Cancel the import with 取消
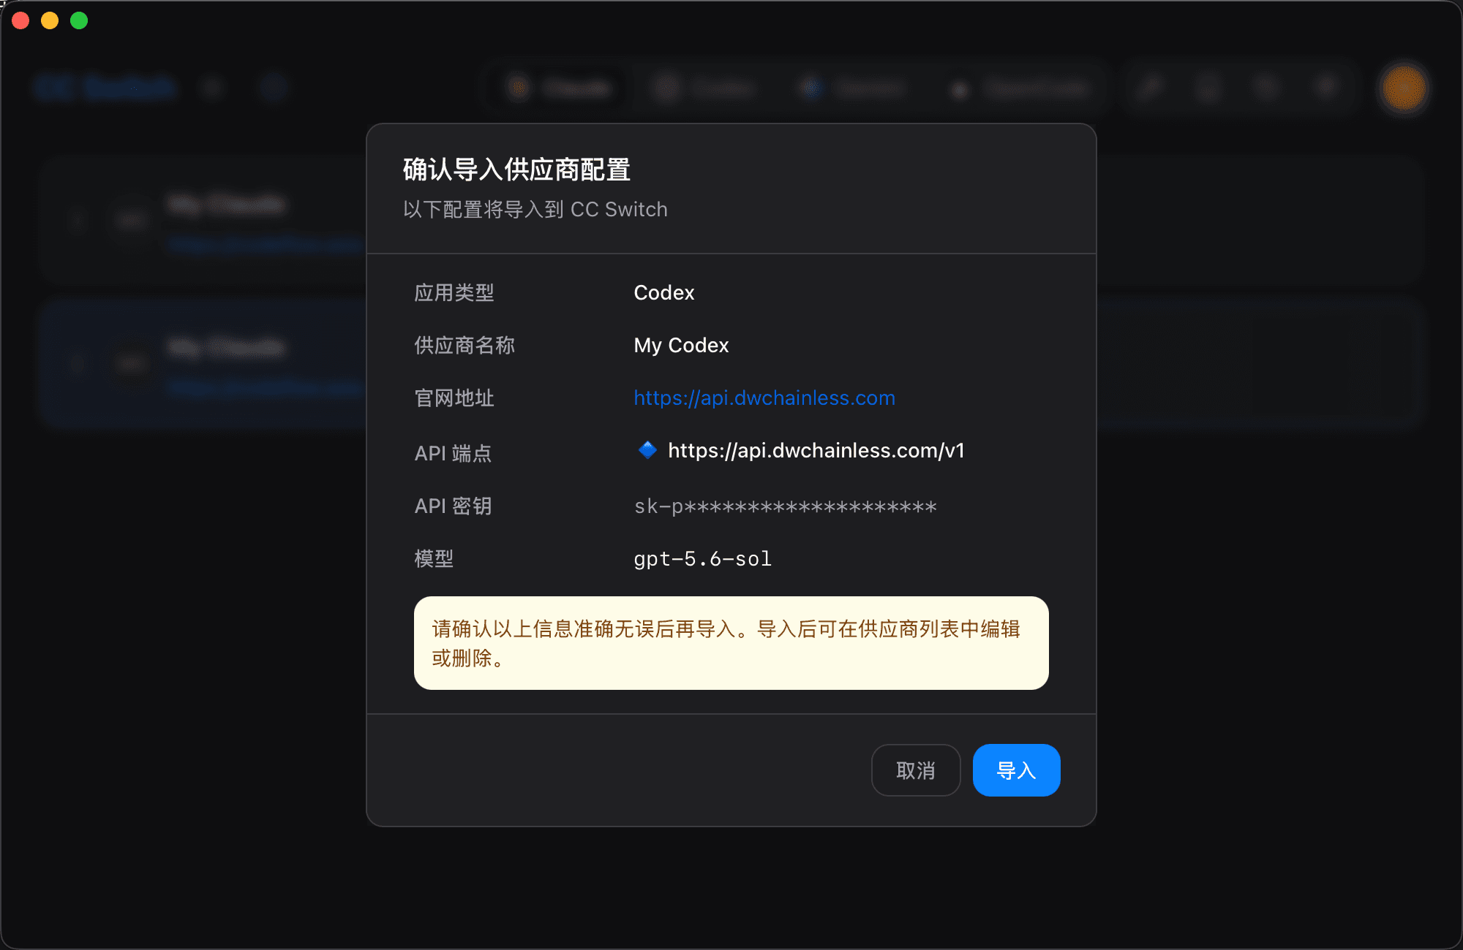Viewport: 1463px width, 950px height. point(916,770)
